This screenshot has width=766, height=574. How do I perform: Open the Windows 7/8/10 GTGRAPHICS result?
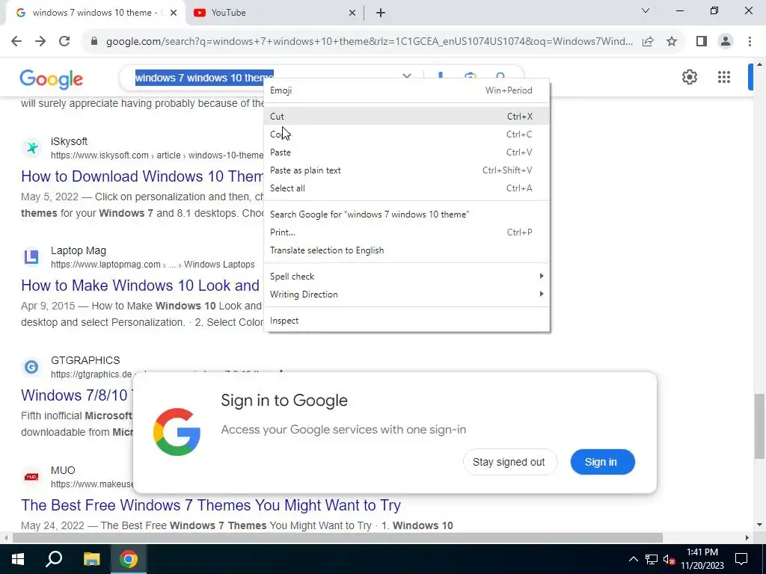pos(76,395)
